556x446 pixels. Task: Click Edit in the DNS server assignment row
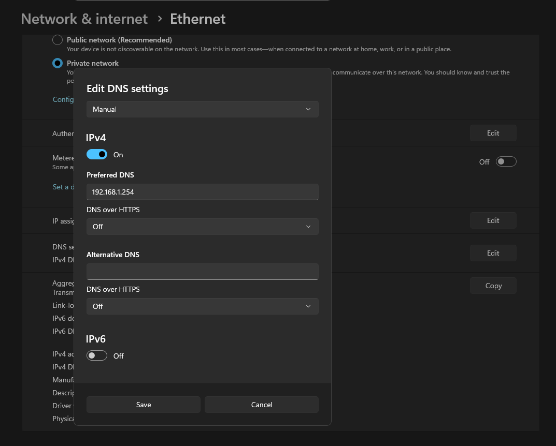493,253
